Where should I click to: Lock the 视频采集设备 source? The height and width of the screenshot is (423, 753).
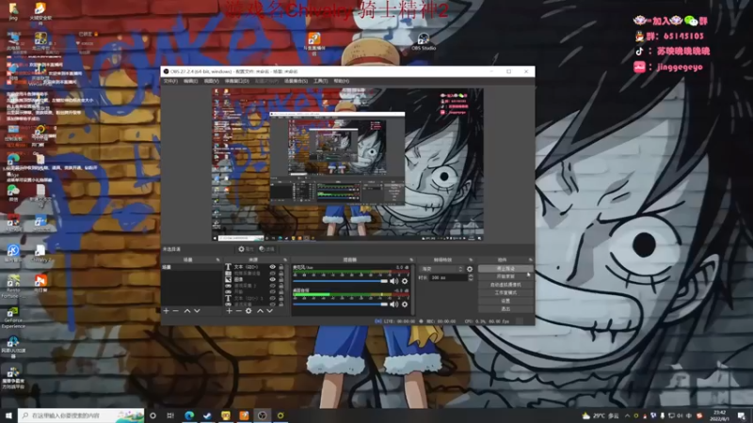tap(280, 273)
